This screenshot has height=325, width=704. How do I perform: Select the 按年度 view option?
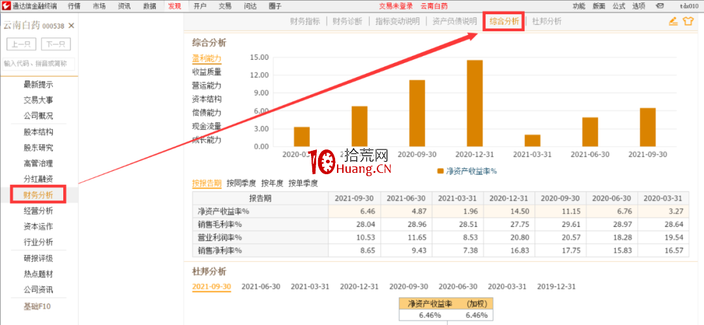point(272,183)
